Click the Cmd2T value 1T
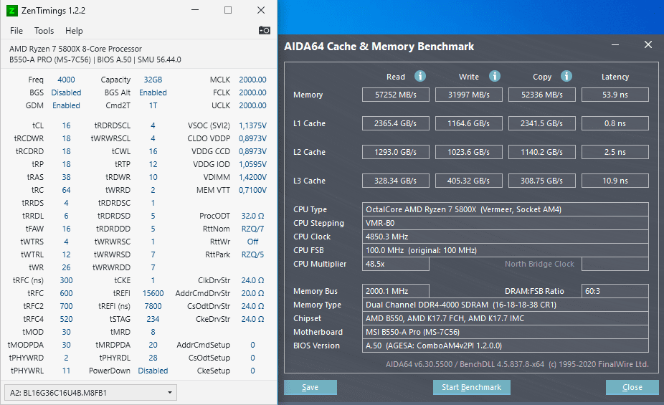Viewport: 664px width, 405px height. [x=153, y=105]
